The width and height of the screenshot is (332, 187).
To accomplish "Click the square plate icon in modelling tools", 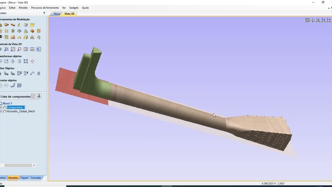I will (x=38, y=31).
